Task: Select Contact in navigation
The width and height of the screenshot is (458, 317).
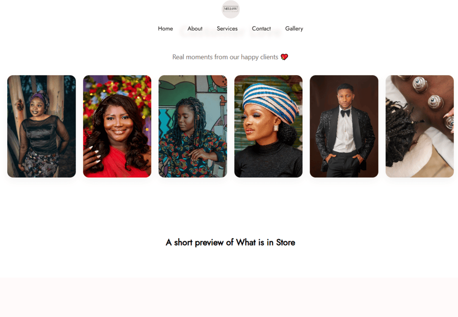Action: point(261,29)
